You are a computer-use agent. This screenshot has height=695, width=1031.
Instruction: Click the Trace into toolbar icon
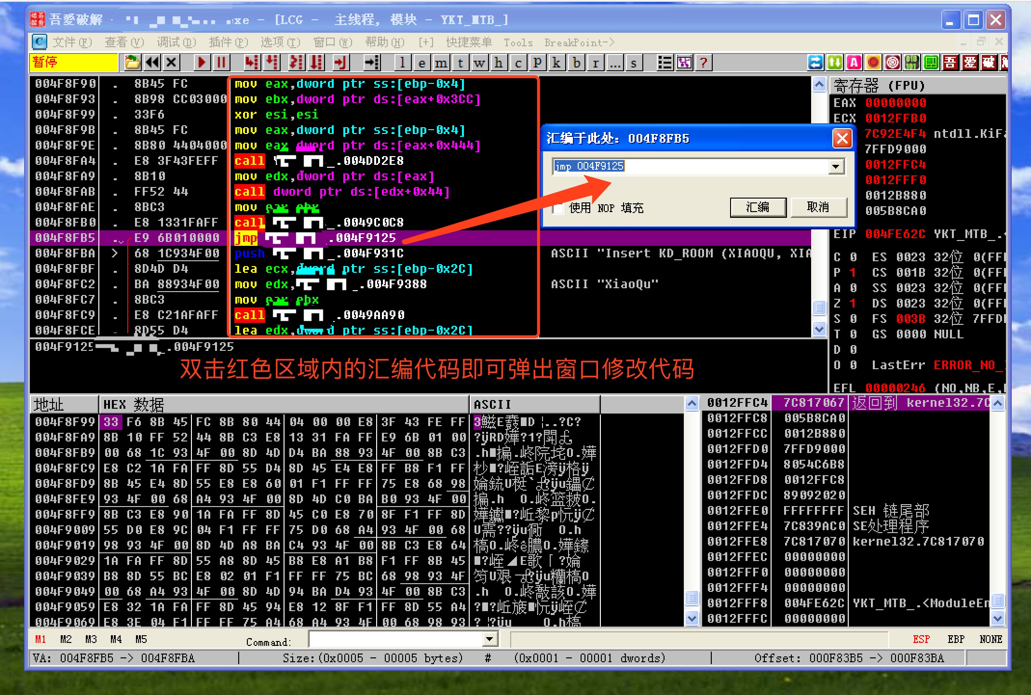point(296,63)
